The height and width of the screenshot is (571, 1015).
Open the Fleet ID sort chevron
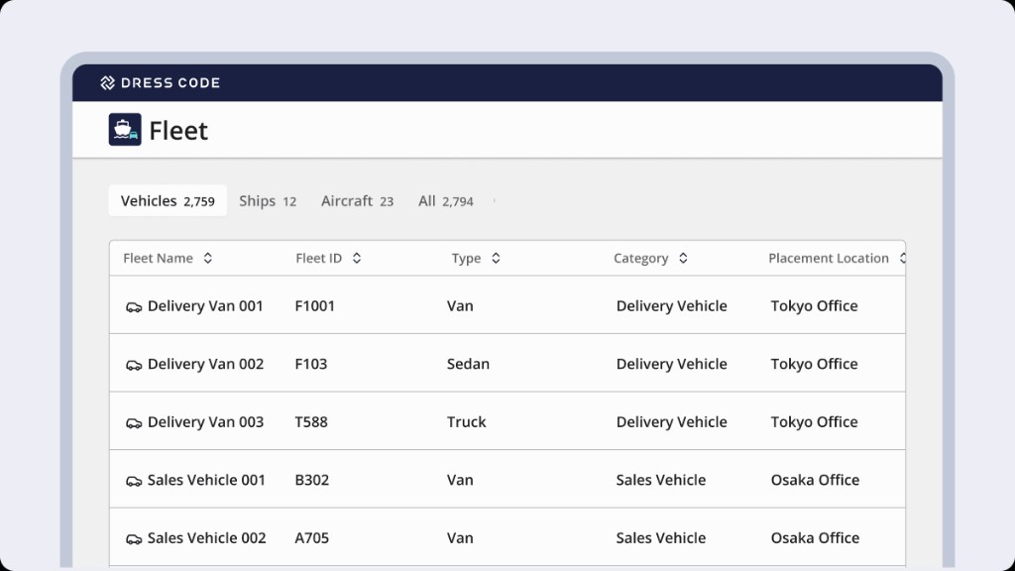(x=357, y=258)
